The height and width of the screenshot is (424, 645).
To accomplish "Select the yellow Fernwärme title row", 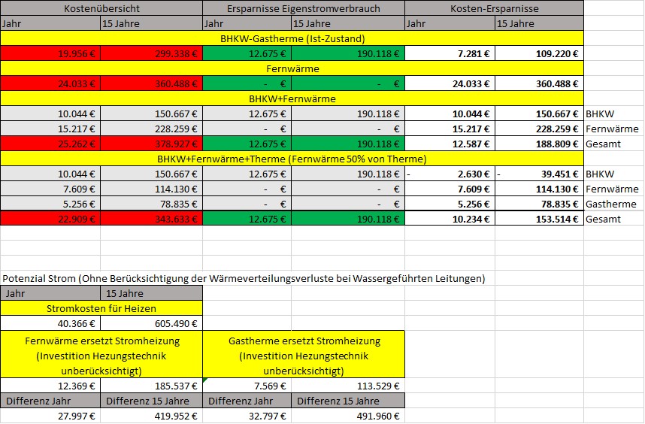I will (x=292, y=68).
